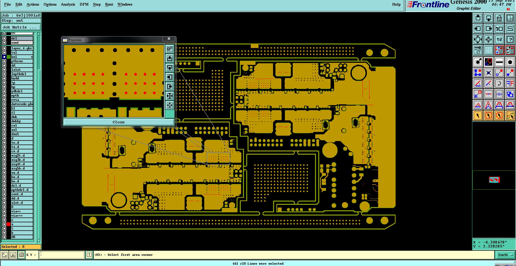The width and height of the screenshot is (516, 266).
Task: Pan view up with the arrow icon
Action: 478,18
